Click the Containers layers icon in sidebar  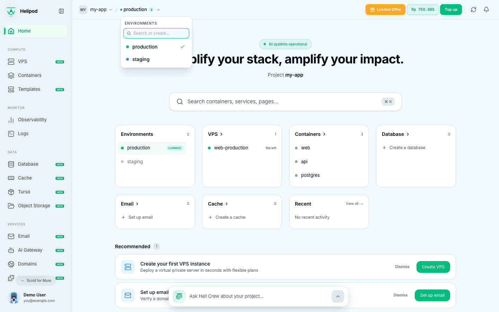(11, 75)
